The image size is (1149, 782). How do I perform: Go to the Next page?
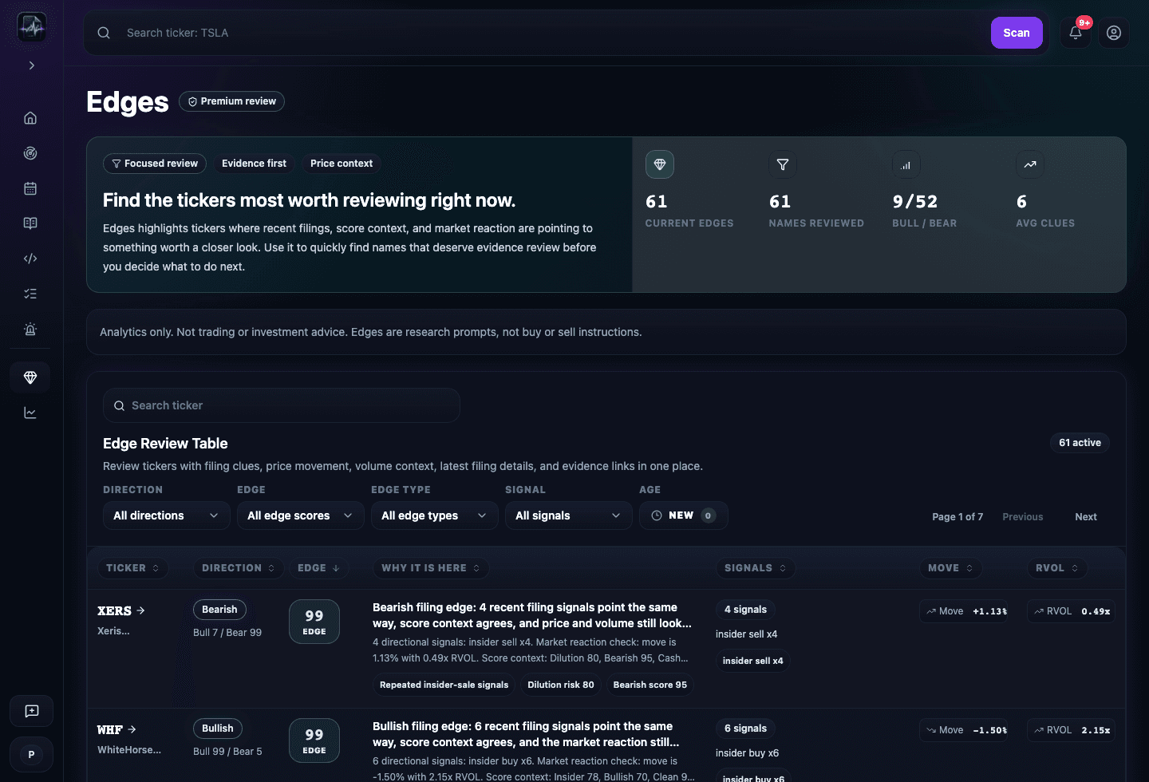click(1086, 517)
